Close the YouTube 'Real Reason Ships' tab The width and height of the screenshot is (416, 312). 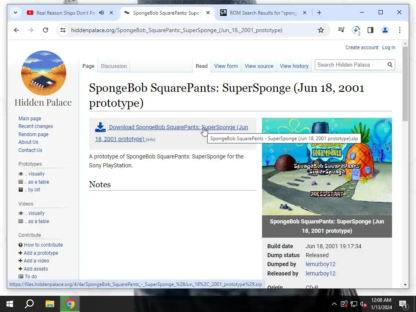pos(111,13)
